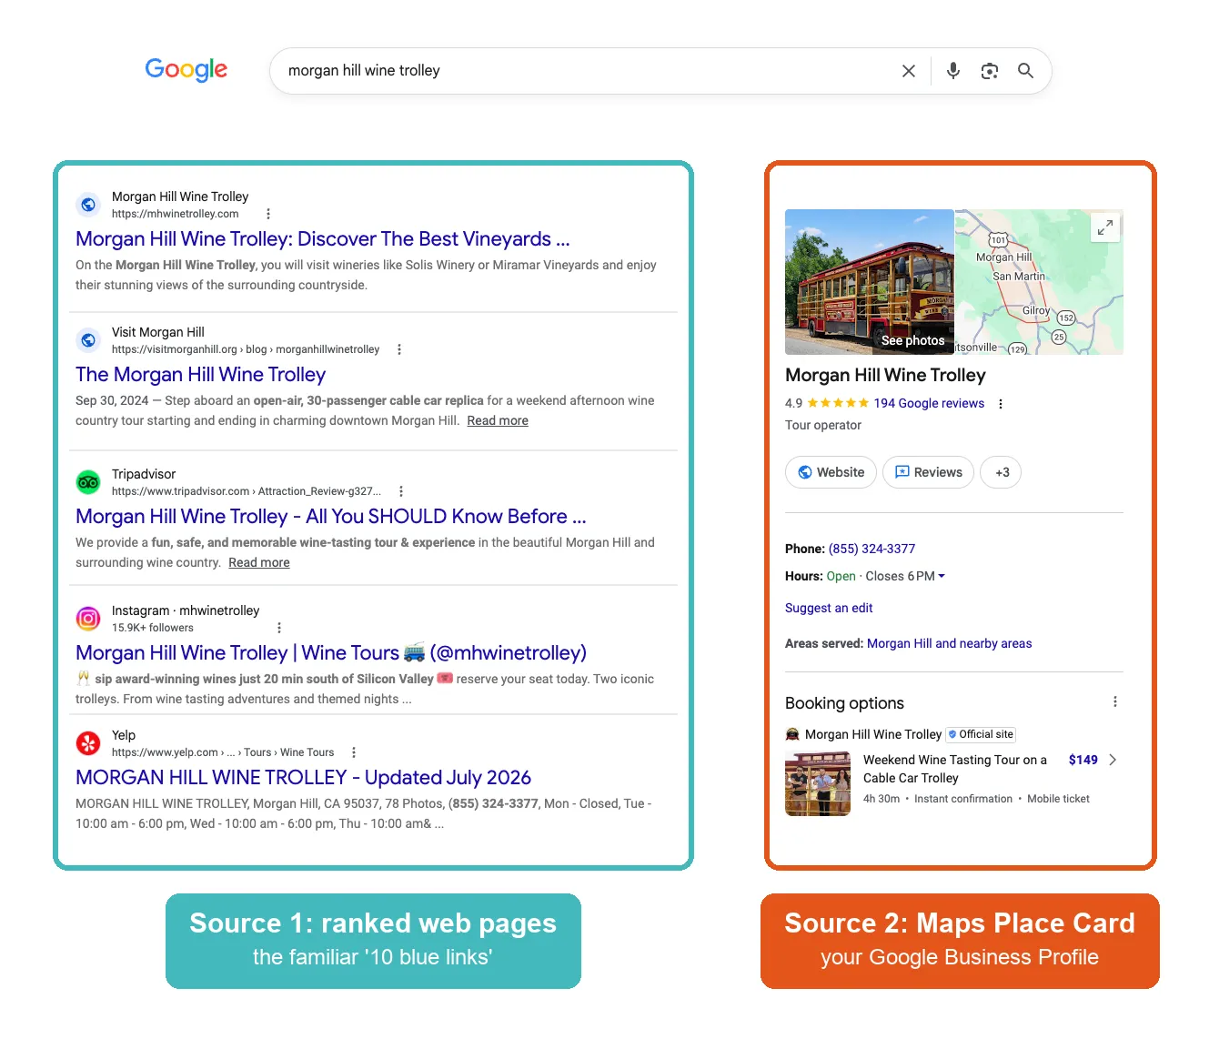This screenshot has width=1209, height=1039.
Task: Click the trolley 'See photos' thumbnail
Action: [x=869, y=282]
